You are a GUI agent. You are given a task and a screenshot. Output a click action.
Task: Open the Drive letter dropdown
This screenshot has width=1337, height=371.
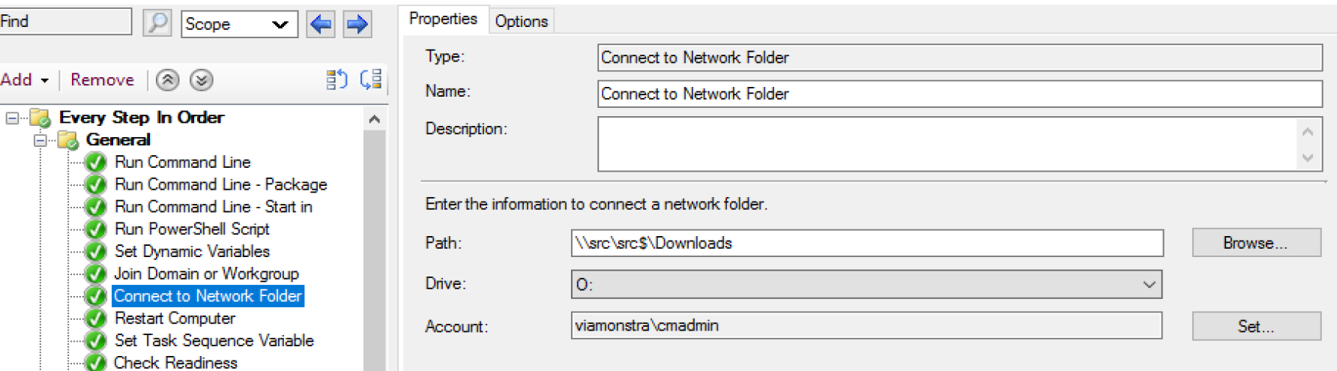pyautogui.click(x=866, y=284)
